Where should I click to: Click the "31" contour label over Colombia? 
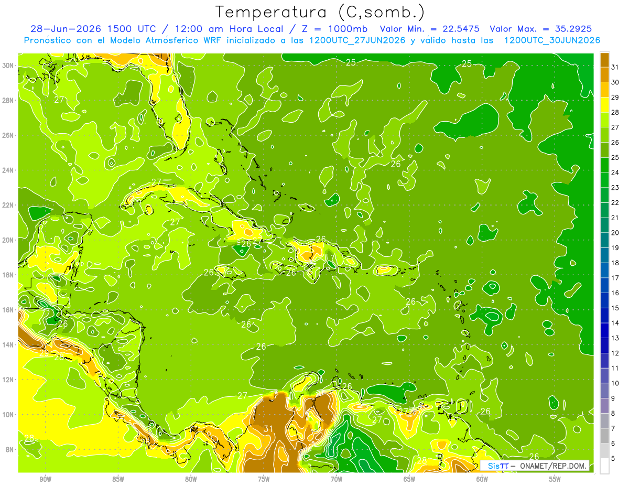click(x=268, y=429)
